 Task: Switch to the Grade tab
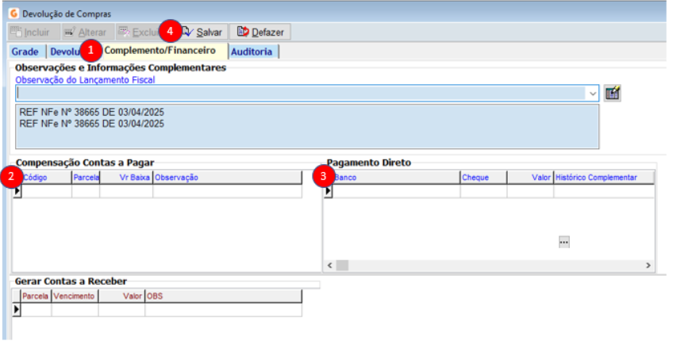tap(27, 52)
